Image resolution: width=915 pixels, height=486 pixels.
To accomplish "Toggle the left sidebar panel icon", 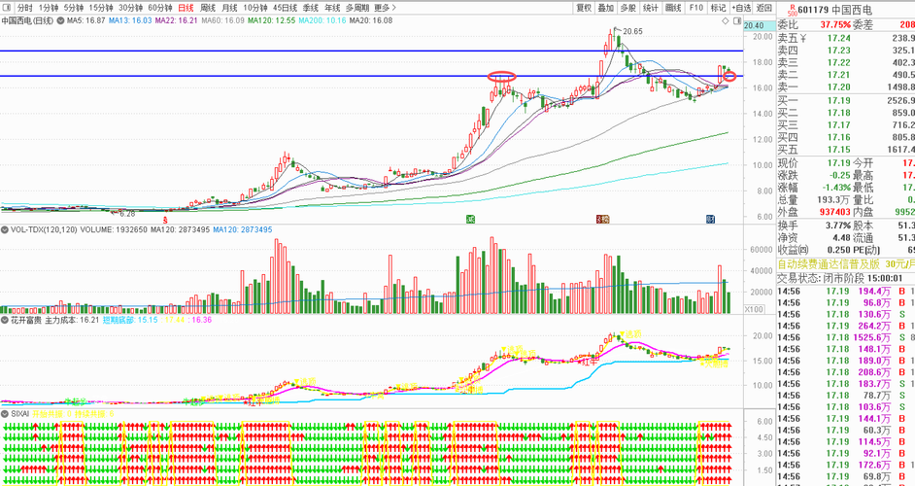I will tap(7, 8).
